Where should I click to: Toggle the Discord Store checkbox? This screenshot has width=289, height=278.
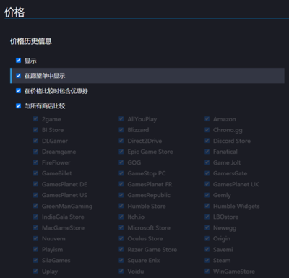(207, 141)
